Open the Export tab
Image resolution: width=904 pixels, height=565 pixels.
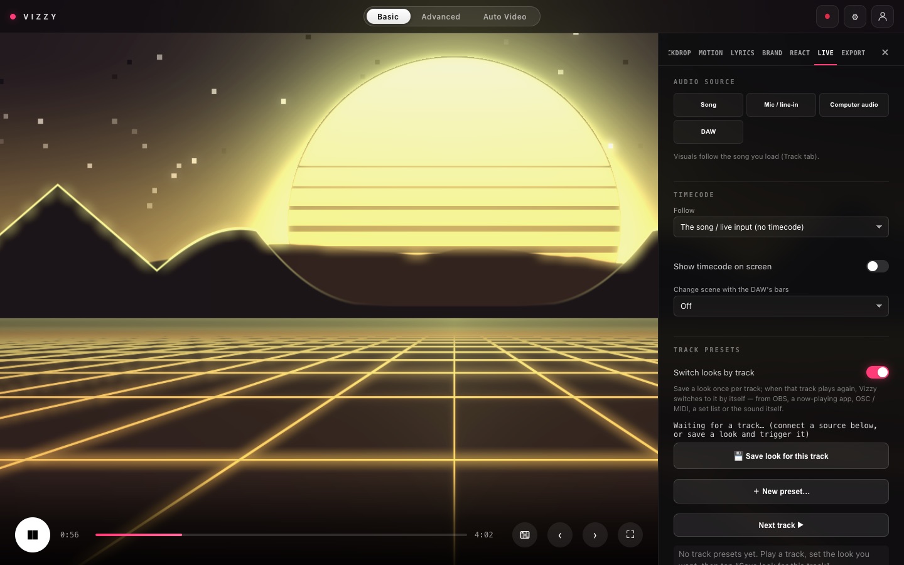pos(853,53)
